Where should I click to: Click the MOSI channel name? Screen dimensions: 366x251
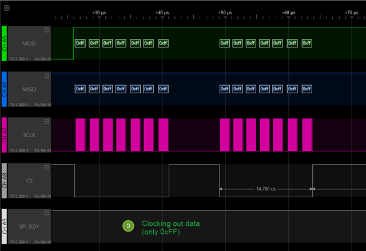click(29, 43)
